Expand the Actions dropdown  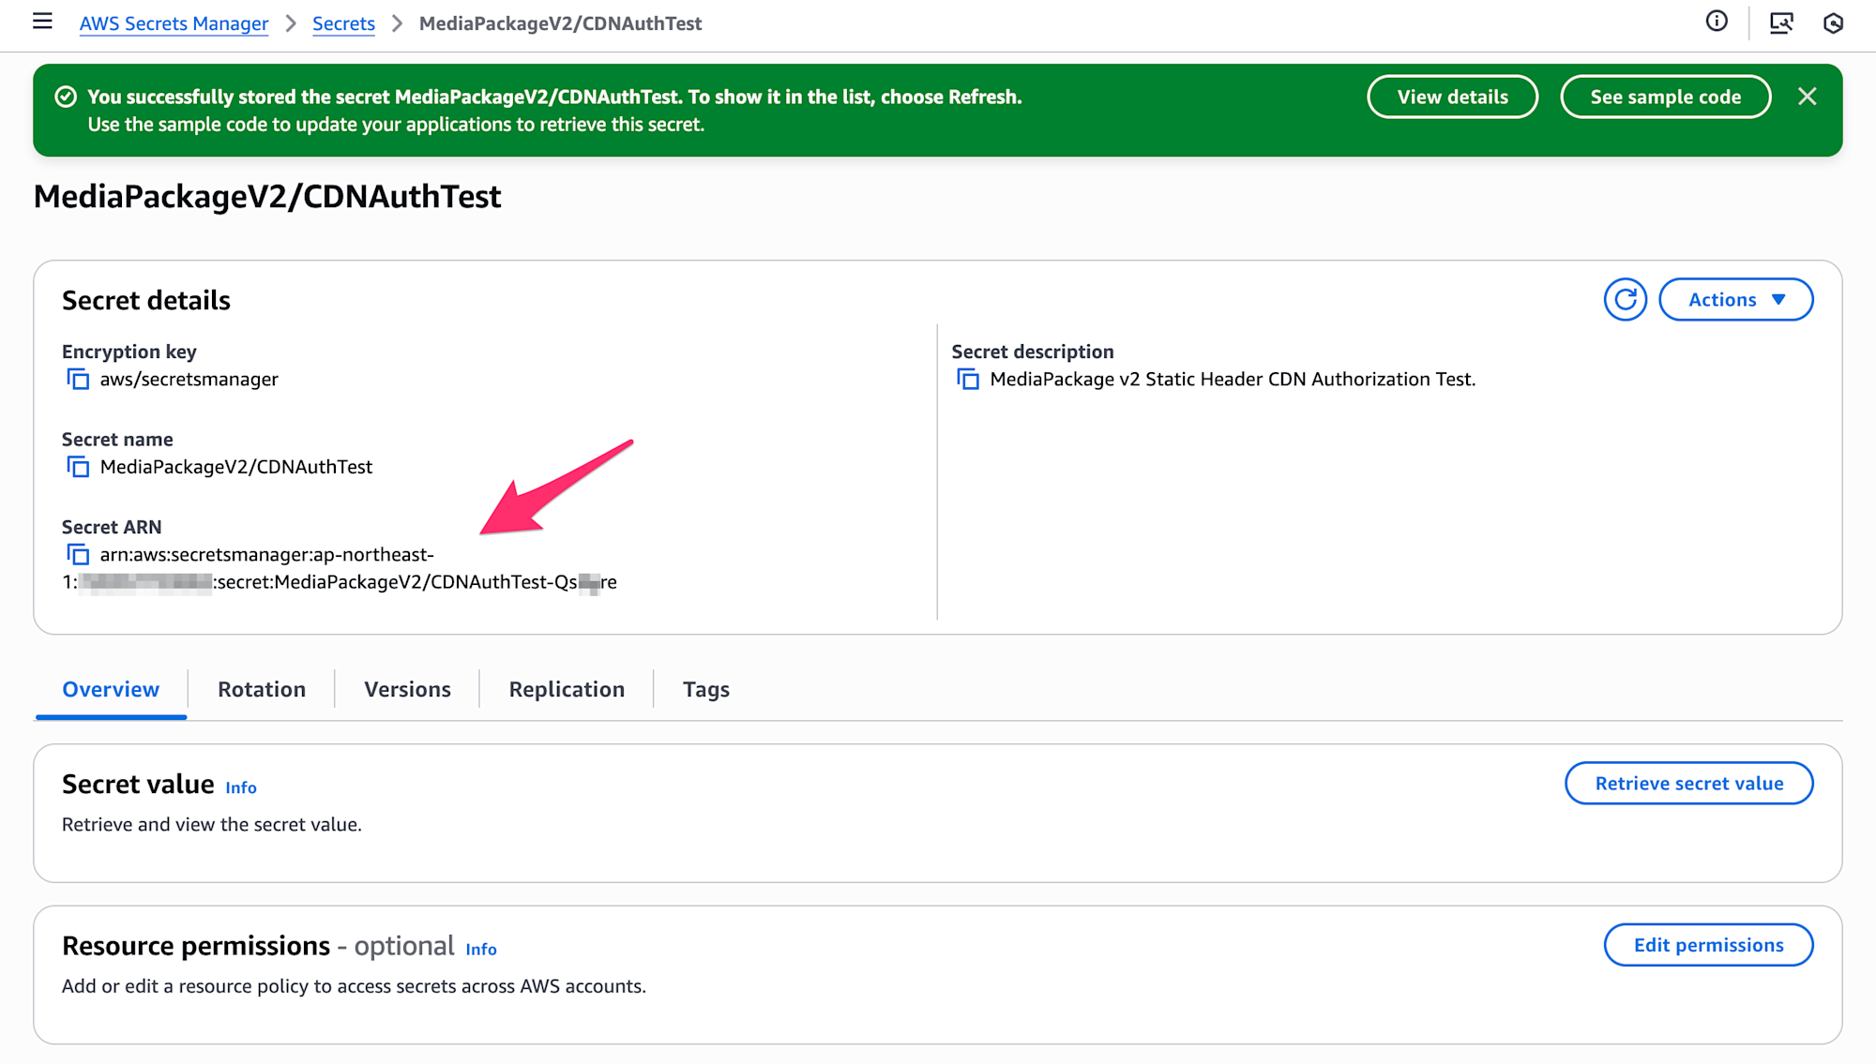(x=1735, y=300)
